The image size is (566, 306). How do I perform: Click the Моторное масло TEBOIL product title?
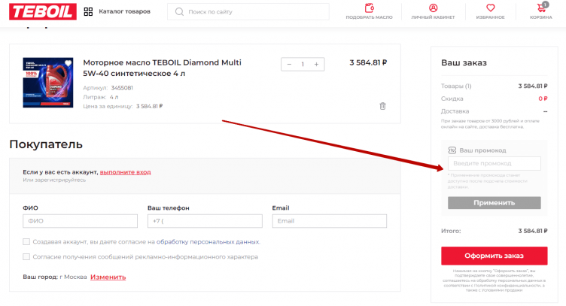click(161, 68)
